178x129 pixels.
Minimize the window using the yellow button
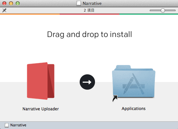click(11, 3)
